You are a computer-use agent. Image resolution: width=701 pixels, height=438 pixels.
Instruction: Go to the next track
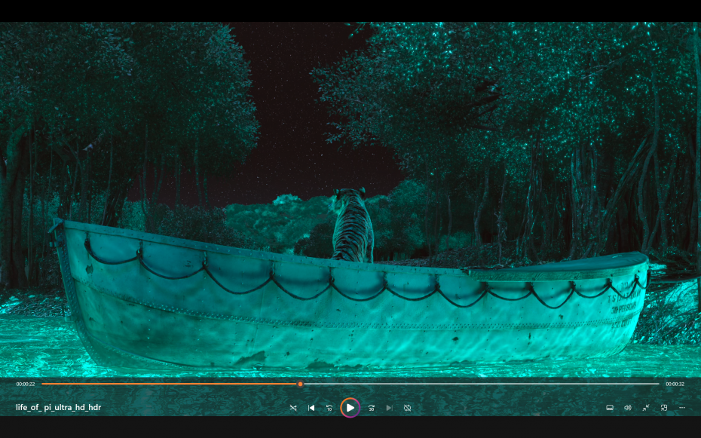tap(390, 408)
